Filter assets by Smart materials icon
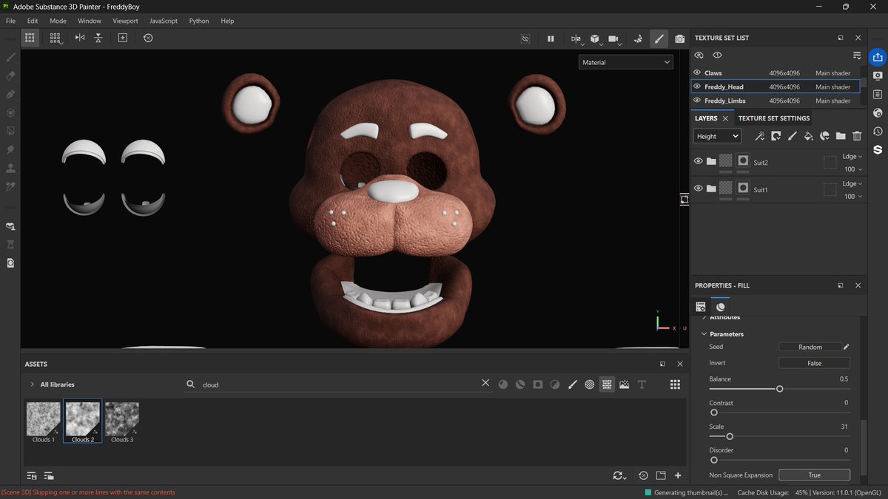This screenshot has width=888, height=499. 520,384
